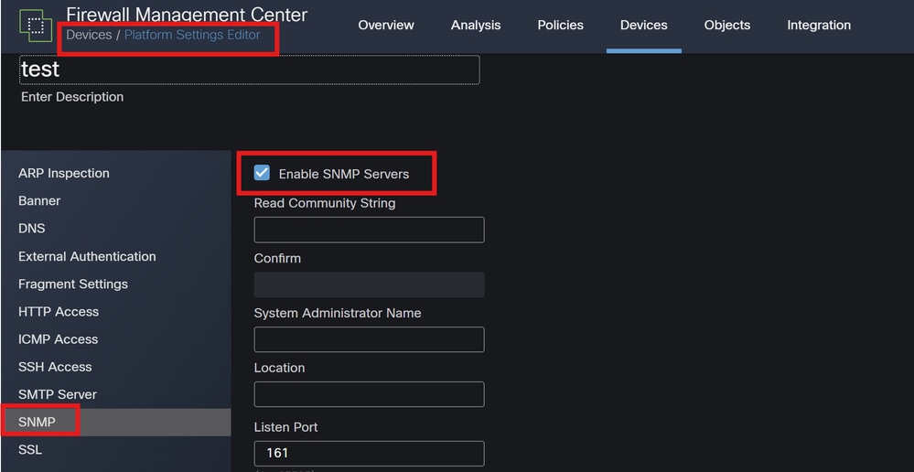This screenshot has width=914, height=472.
Task: Edit the policy name field 'test'
Action: (x=250, y=70)
